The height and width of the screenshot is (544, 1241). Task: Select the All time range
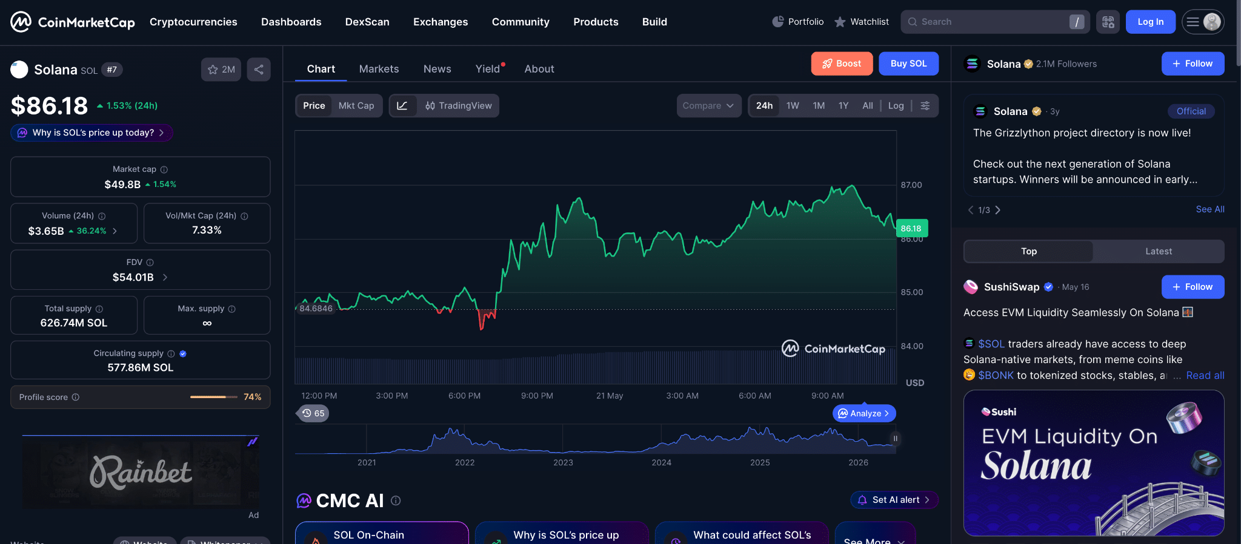click(x=868, y=106)
